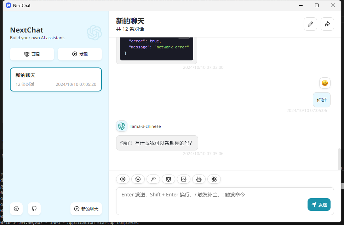
Task: Click the network error code block
Action: 157,49
